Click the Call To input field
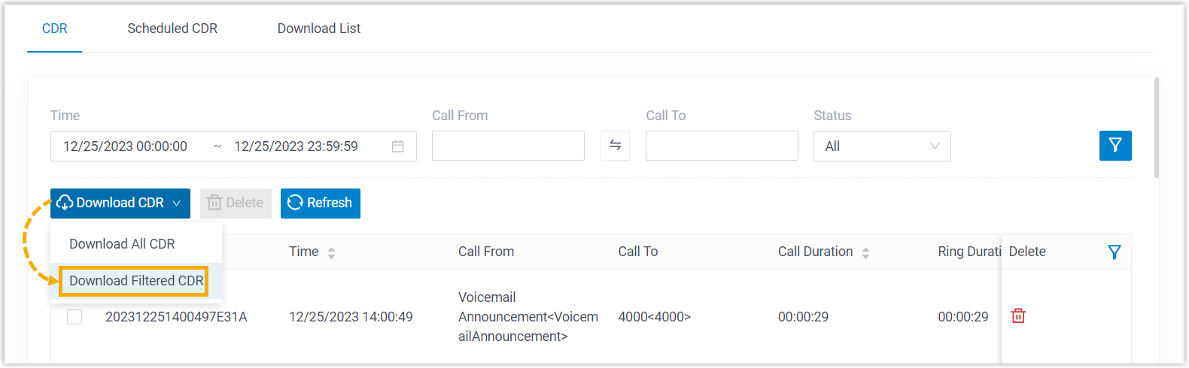This screenshot has height=368, width=1189. tap(722, 146)
